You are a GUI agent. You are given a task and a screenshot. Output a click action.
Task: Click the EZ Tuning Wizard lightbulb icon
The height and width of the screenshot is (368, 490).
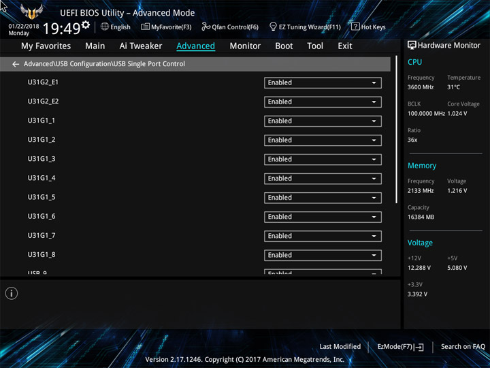tap(273, 27)
